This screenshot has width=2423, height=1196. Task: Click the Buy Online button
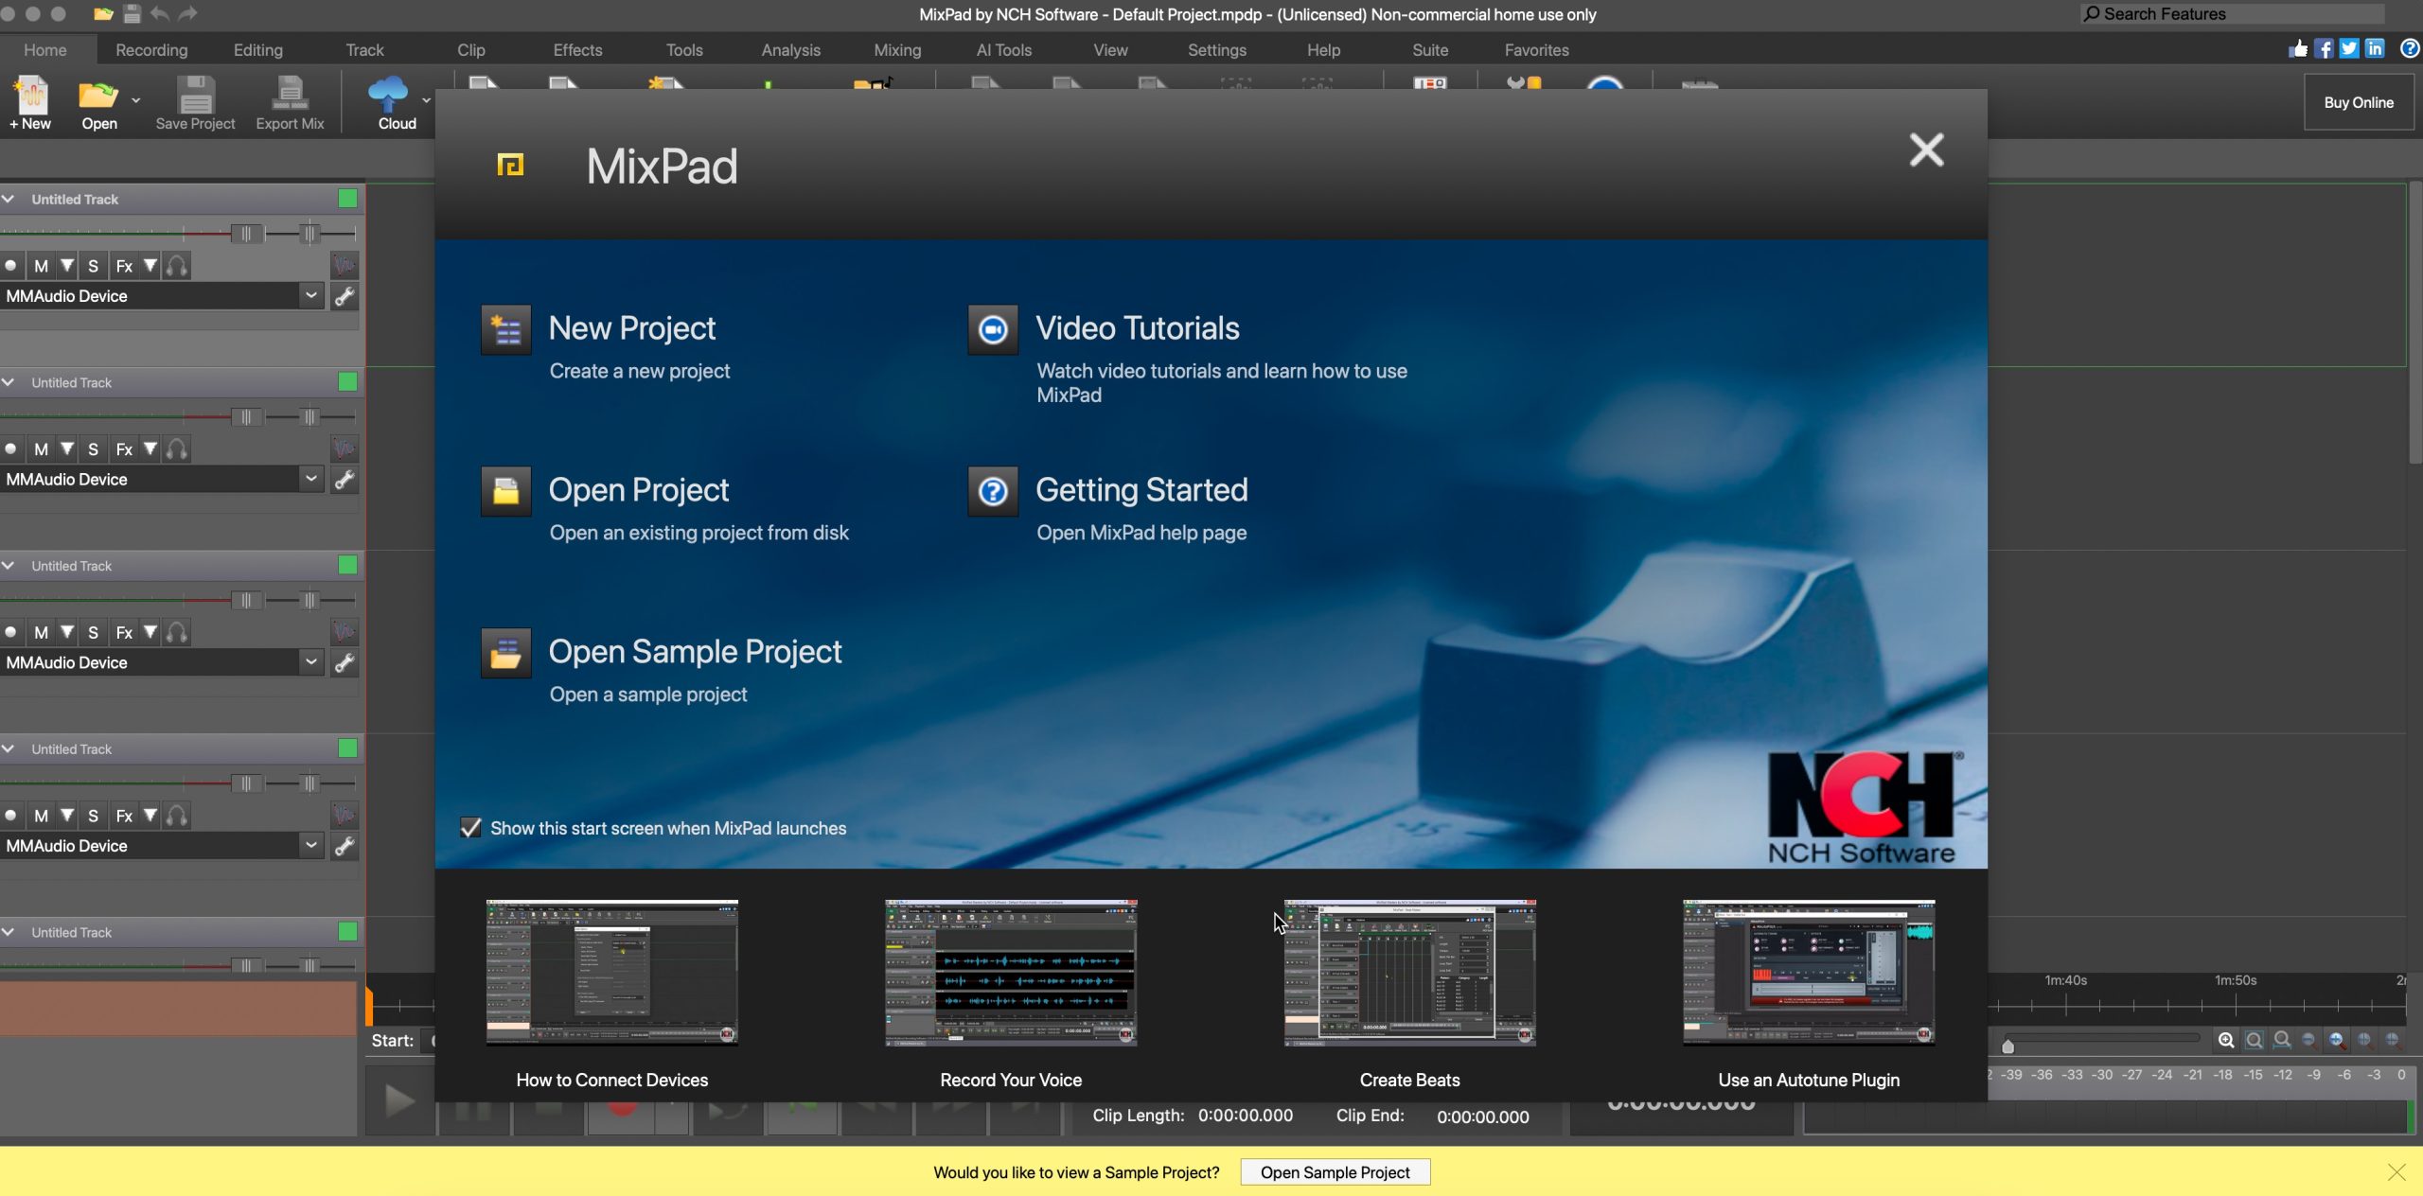(x=2359, y=102)
